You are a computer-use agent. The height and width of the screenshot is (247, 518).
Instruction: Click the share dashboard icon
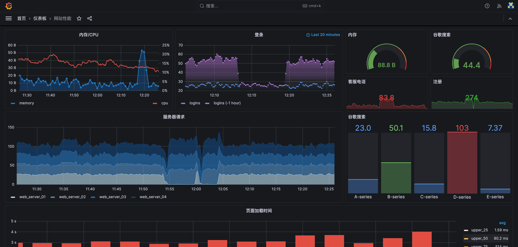[90, 18]
